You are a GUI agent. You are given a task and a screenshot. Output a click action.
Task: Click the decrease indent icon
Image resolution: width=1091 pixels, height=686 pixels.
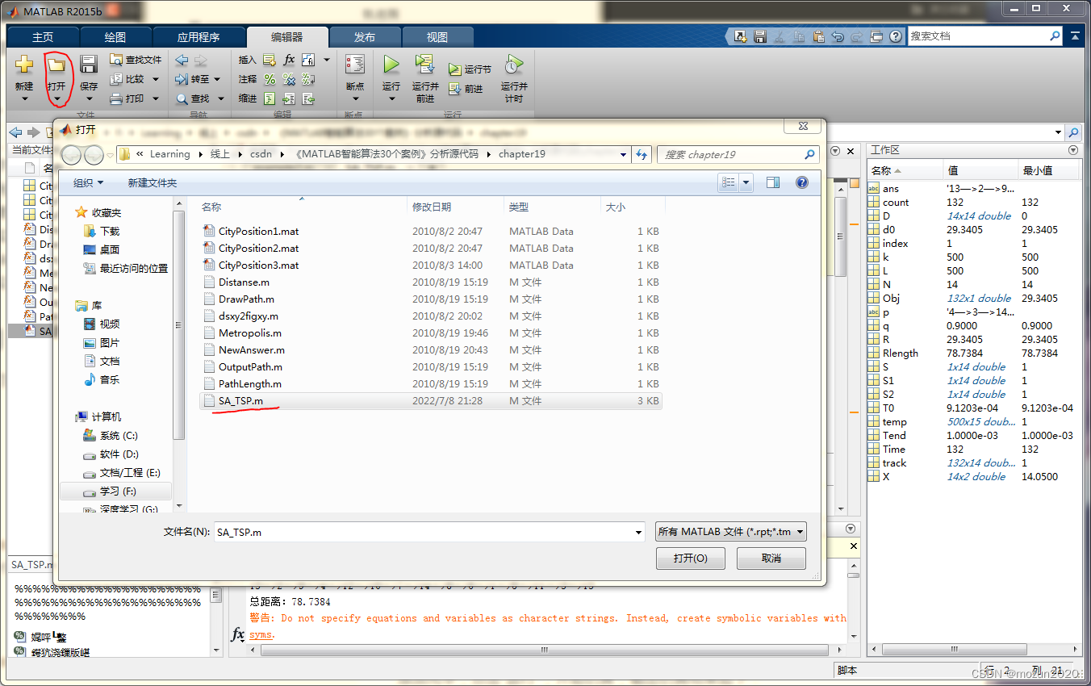[x=308, y=98]
